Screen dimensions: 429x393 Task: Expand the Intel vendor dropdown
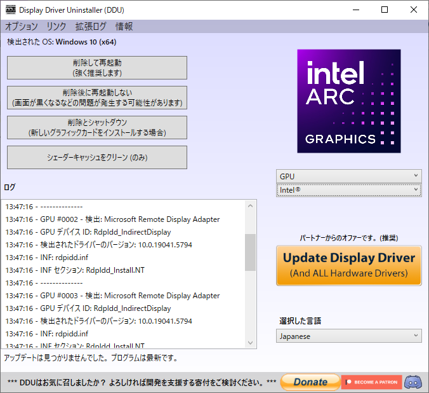pos(349,190)
